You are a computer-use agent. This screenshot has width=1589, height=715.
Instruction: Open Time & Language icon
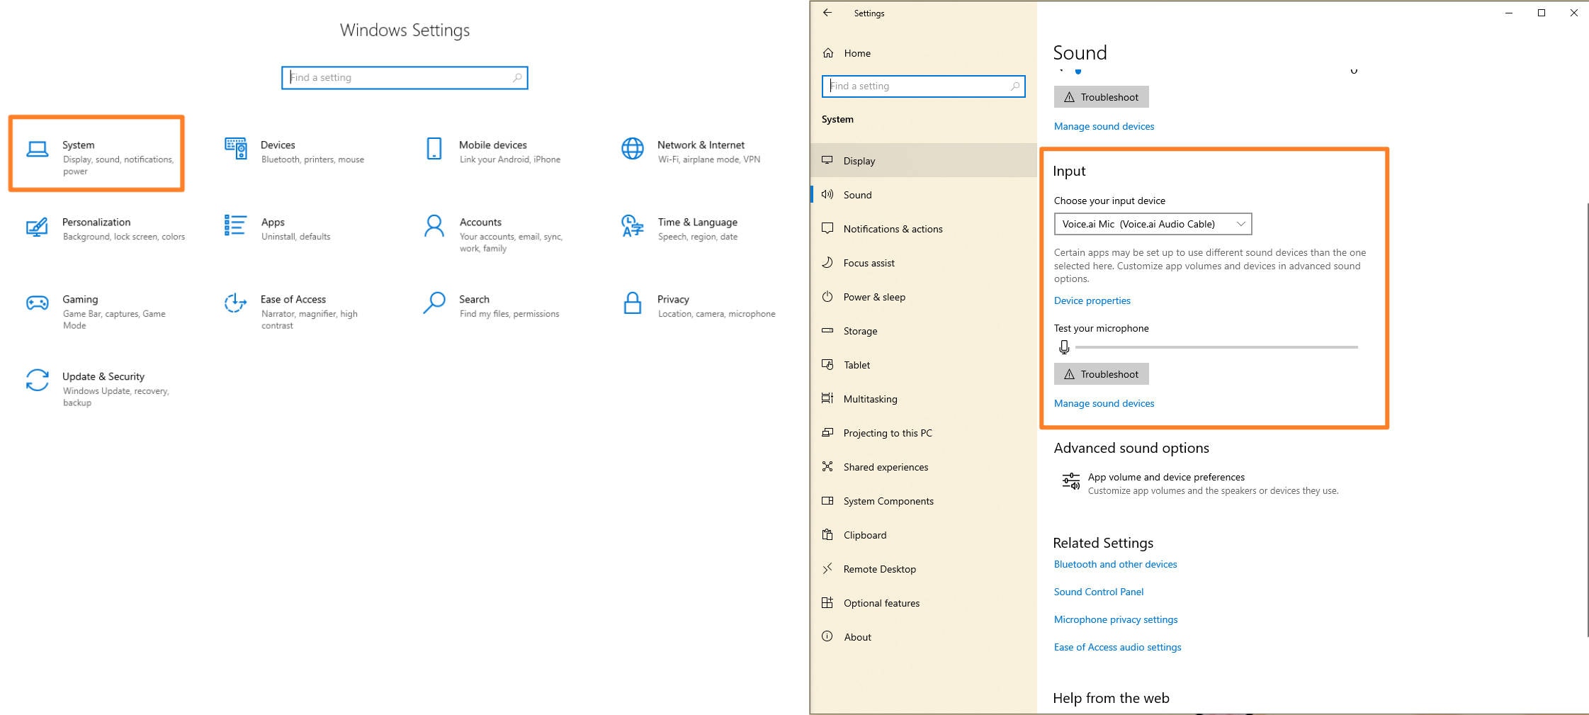click(x=632, y=226)
